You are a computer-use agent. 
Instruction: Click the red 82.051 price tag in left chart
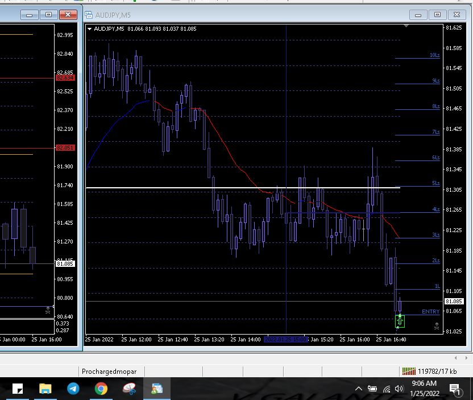click(x=65, y=147)
